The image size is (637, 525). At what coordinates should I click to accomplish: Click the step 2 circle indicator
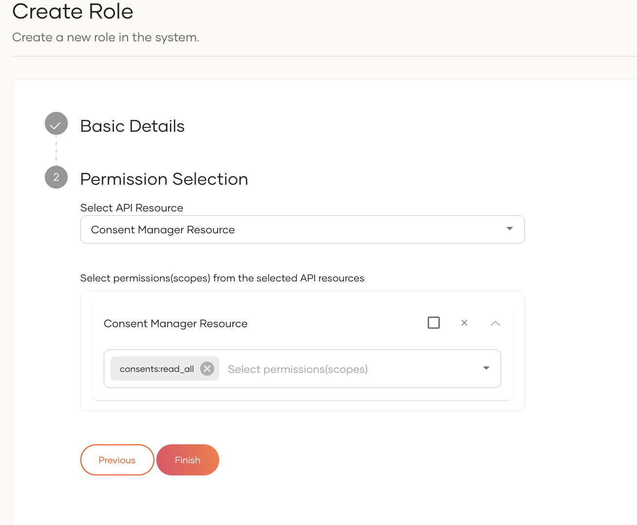tap(56, 177)
